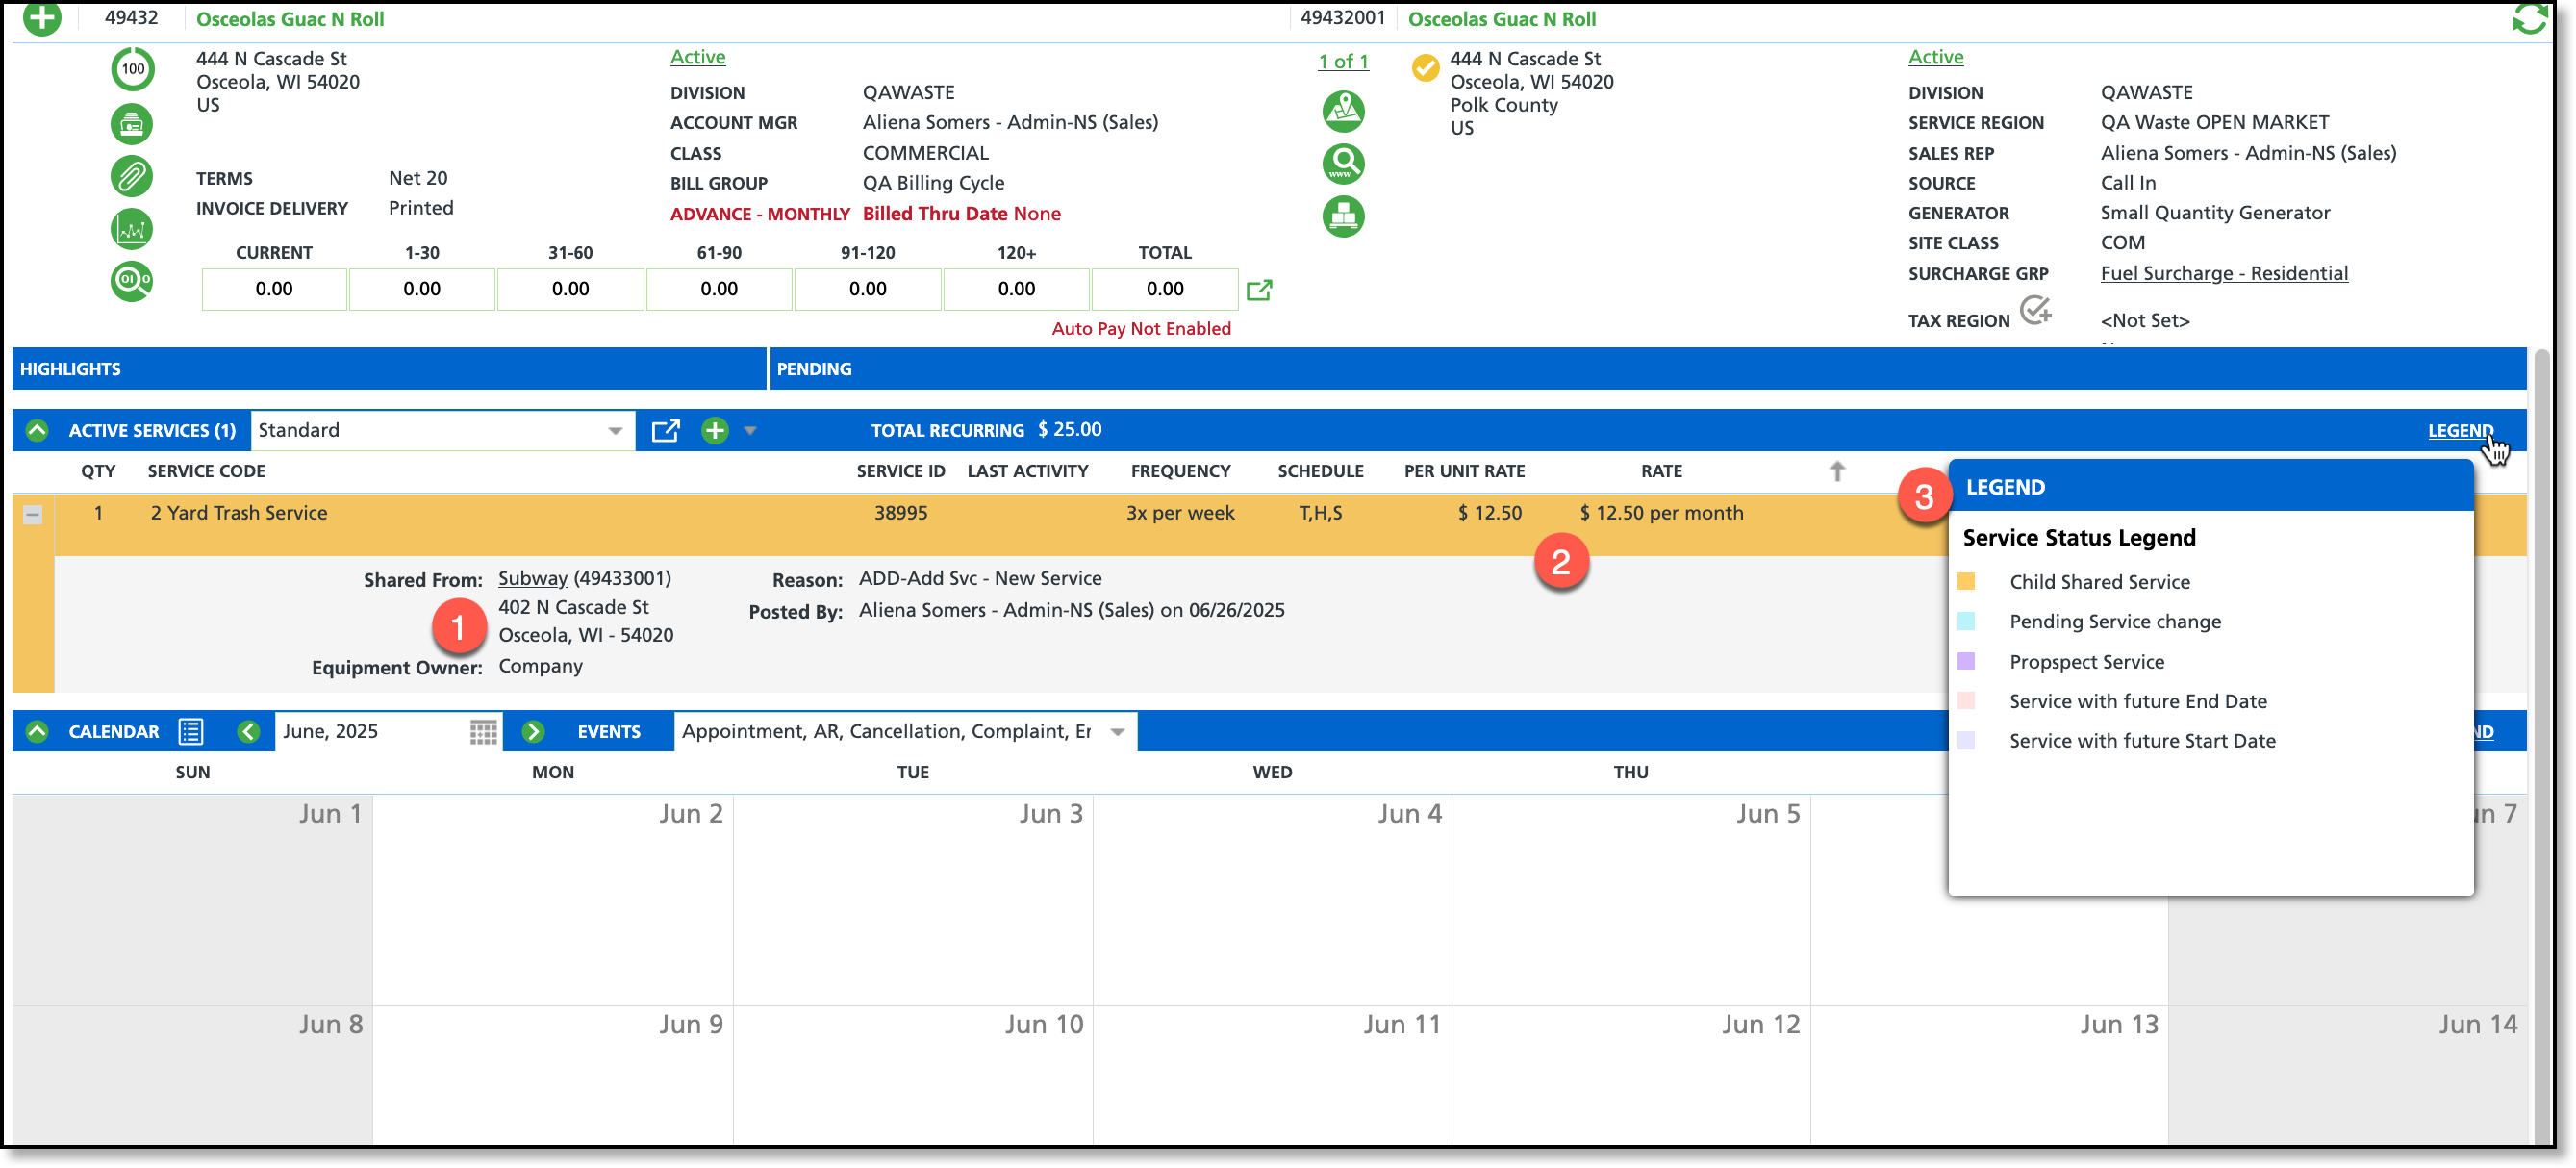Click the site map location icon
The height and width of the screenshot is (1168, 2576).
tap(1343, 111)
